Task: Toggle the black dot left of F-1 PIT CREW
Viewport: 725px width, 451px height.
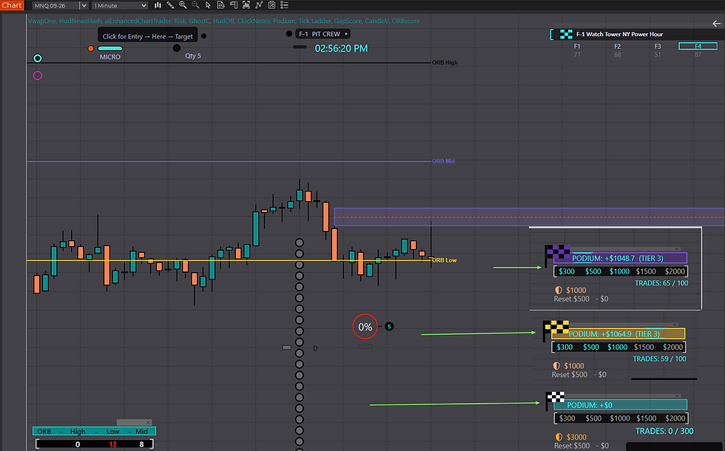Action: tap(289, 34)
